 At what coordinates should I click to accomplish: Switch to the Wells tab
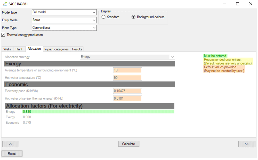click(7, 49)
